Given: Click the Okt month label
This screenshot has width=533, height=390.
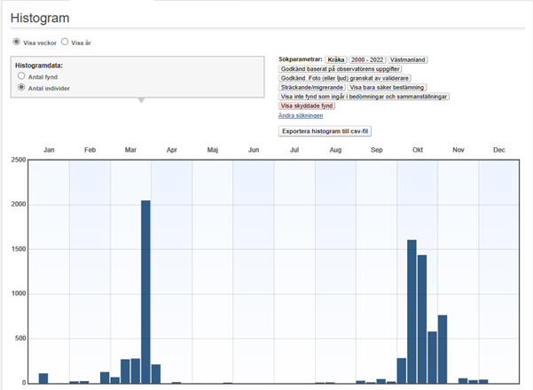Looking at the screenshot, I should (x=418, y=150).
